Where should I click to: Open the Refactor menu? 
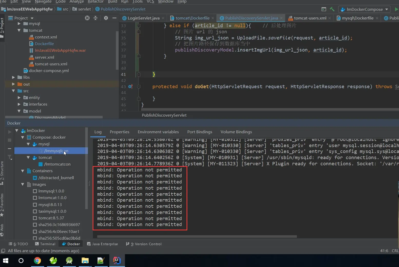click(95, 2)
